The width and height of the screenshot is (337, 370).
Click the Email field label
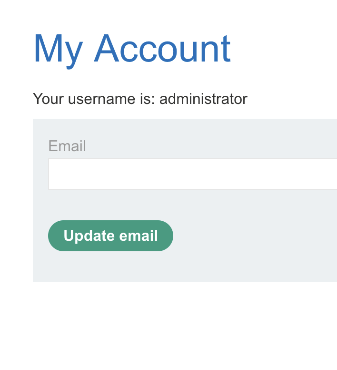[67, 146]
